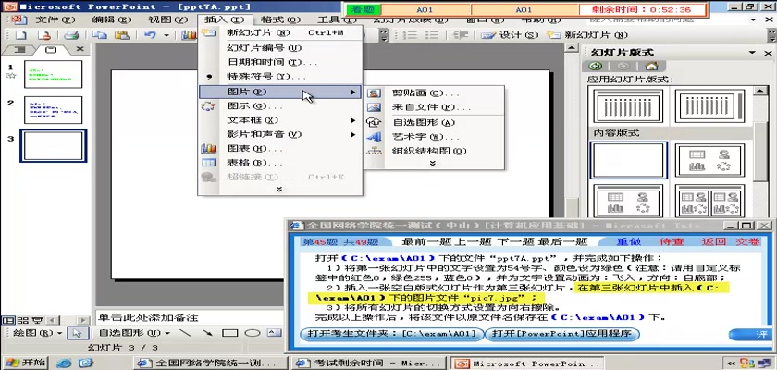Choose 图表 in the Insert menu
777x370 pixels.
[280, 149]
